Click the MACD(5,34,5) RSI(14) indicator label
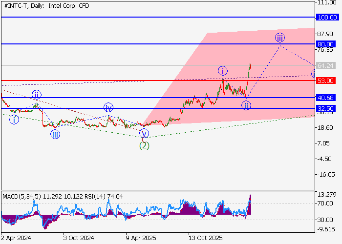 63,197
